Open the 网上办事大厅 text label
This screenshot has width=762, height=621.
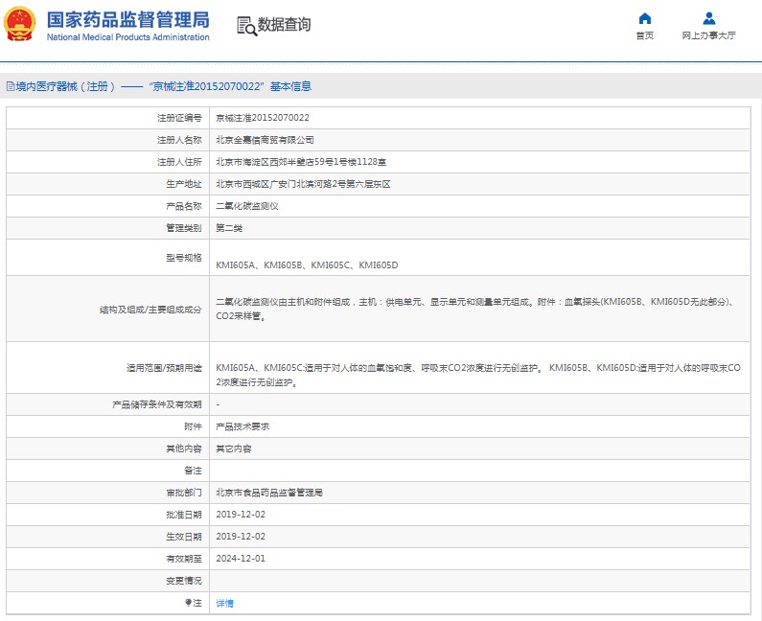coord(708,35)
